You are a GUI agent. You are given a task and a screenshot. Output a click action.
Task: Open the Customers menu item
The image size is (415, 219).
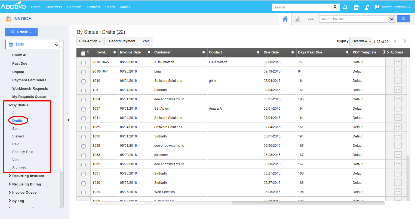[x=54, y=7]
